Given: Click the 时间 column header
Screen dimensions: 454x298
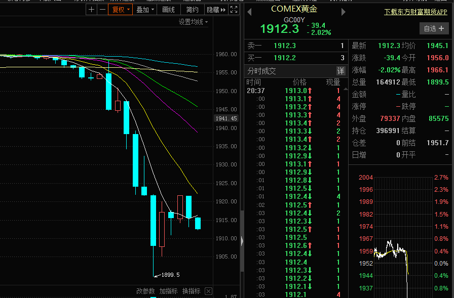Looking at the screenshot, I should (x=253, y=82).
